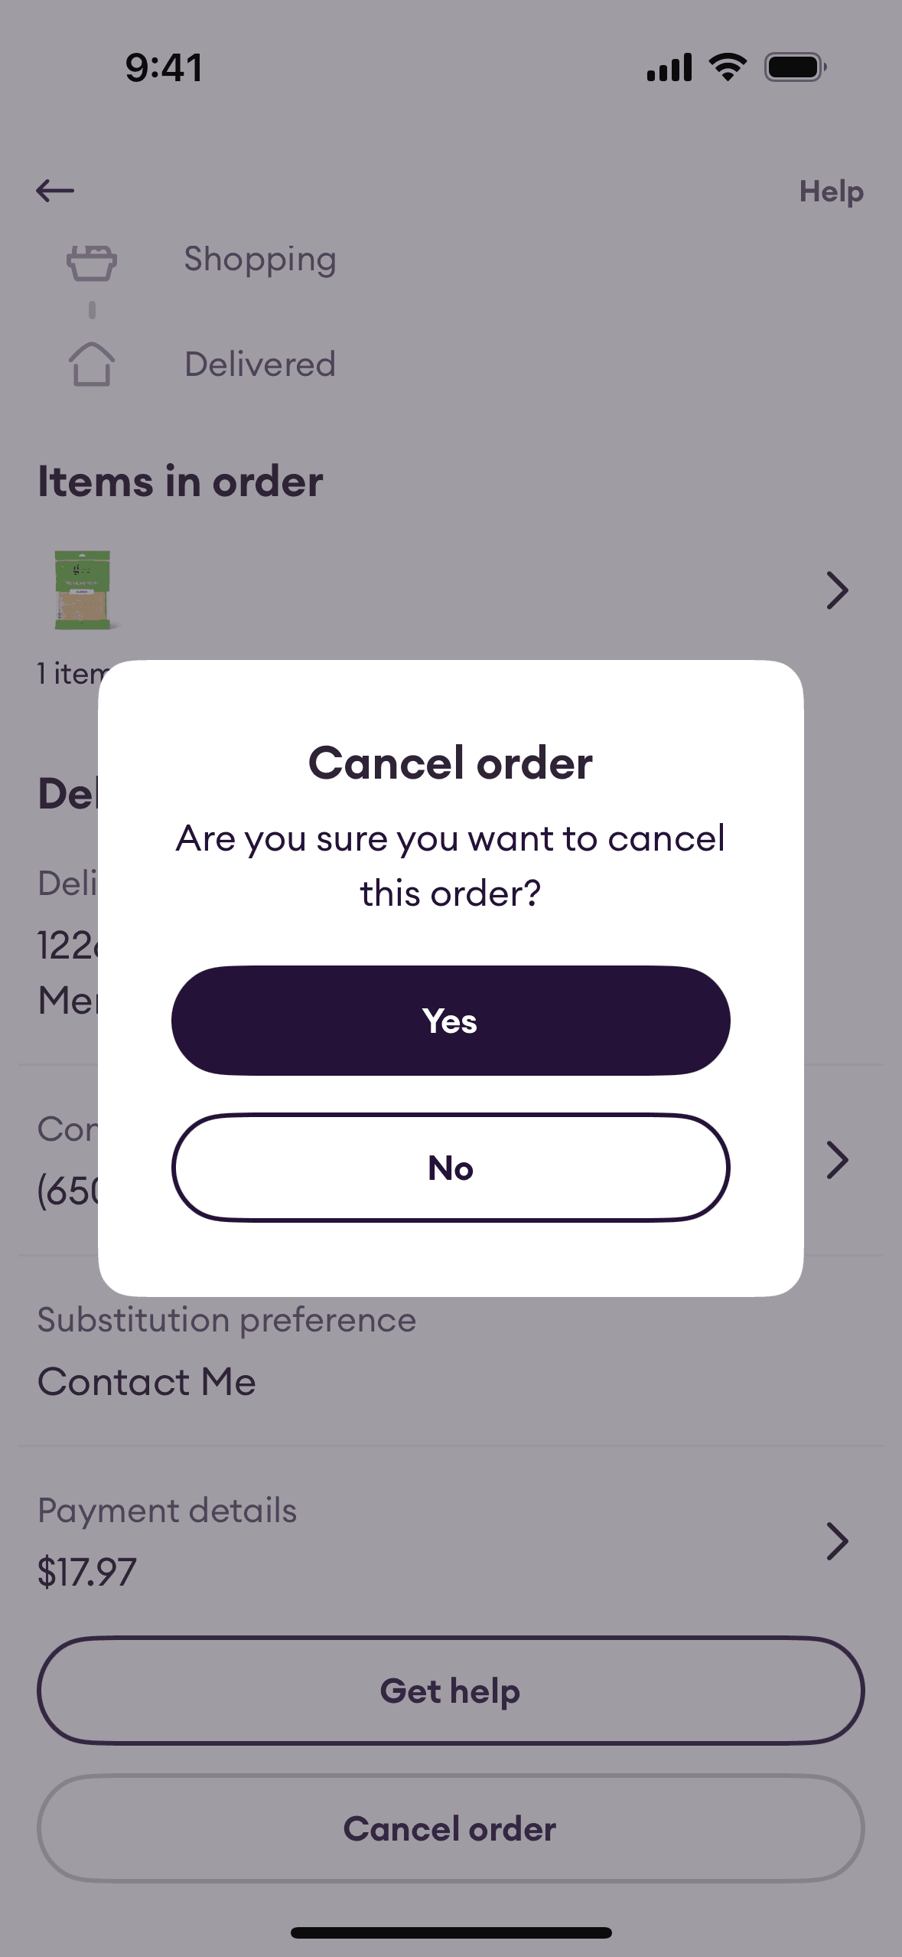
Task: Tap the home indicator bar
Action: [451, 1932]
